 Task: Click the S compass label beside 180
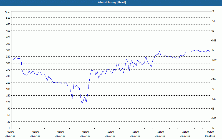tap(213, 89)
